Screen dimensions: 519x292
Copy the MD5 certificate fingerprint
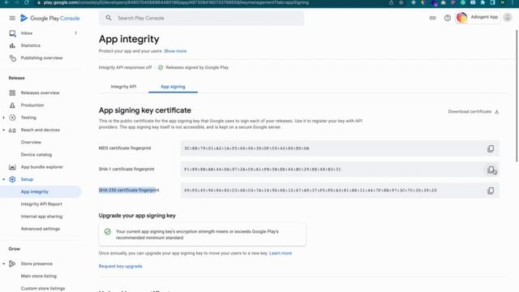point(491,148)
